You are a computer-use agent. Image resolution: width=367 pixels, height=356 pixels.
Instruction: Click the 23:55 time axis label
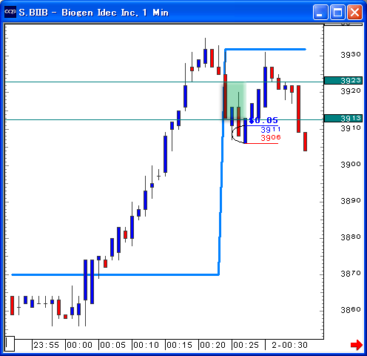click(x=46, y=345)
